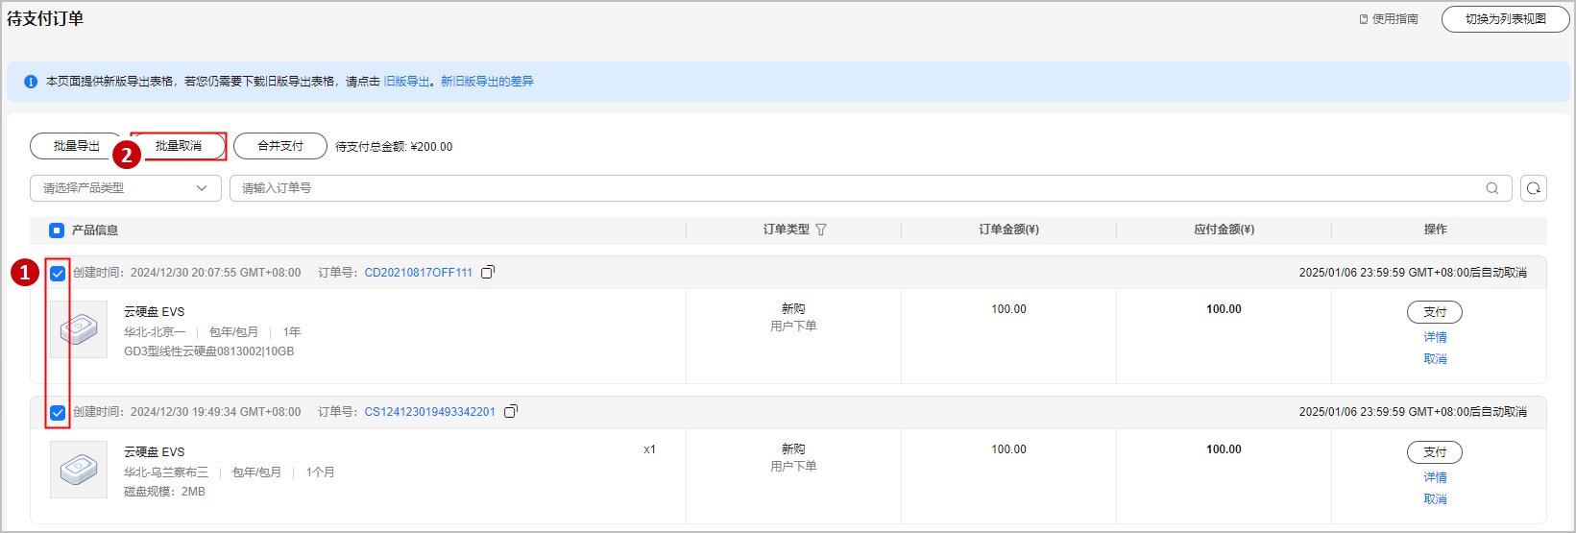
Task: Toggle the select-all 产品信息 checkbox
Action: [x=57, y=230]
